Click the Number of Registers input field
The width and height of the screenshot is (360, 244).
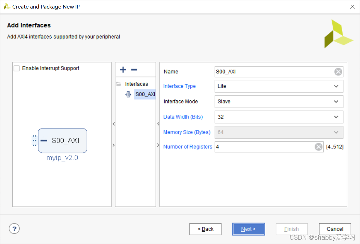(x=265, y=147)
